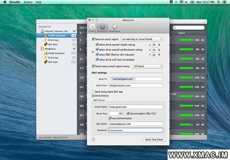Click the performance rating threshold field 50

click(x=155, y=50)
